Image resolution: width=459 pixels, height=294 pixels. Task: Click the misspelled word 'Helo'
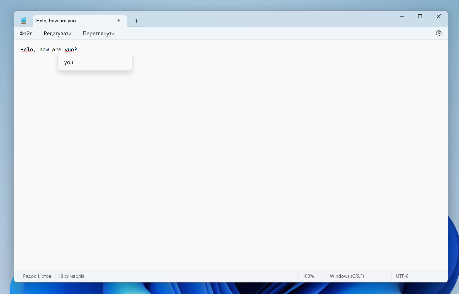click(27, 50)
